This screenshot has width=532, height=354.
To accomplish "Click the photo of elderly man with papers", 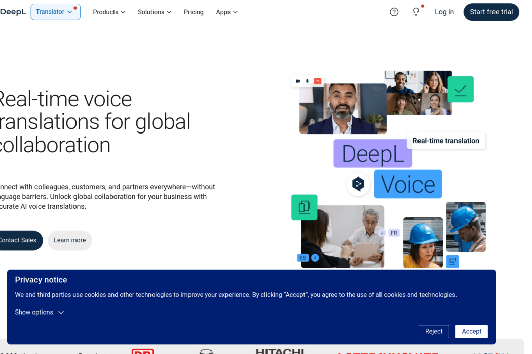I will pyautogui.click(x=343, y=237).
